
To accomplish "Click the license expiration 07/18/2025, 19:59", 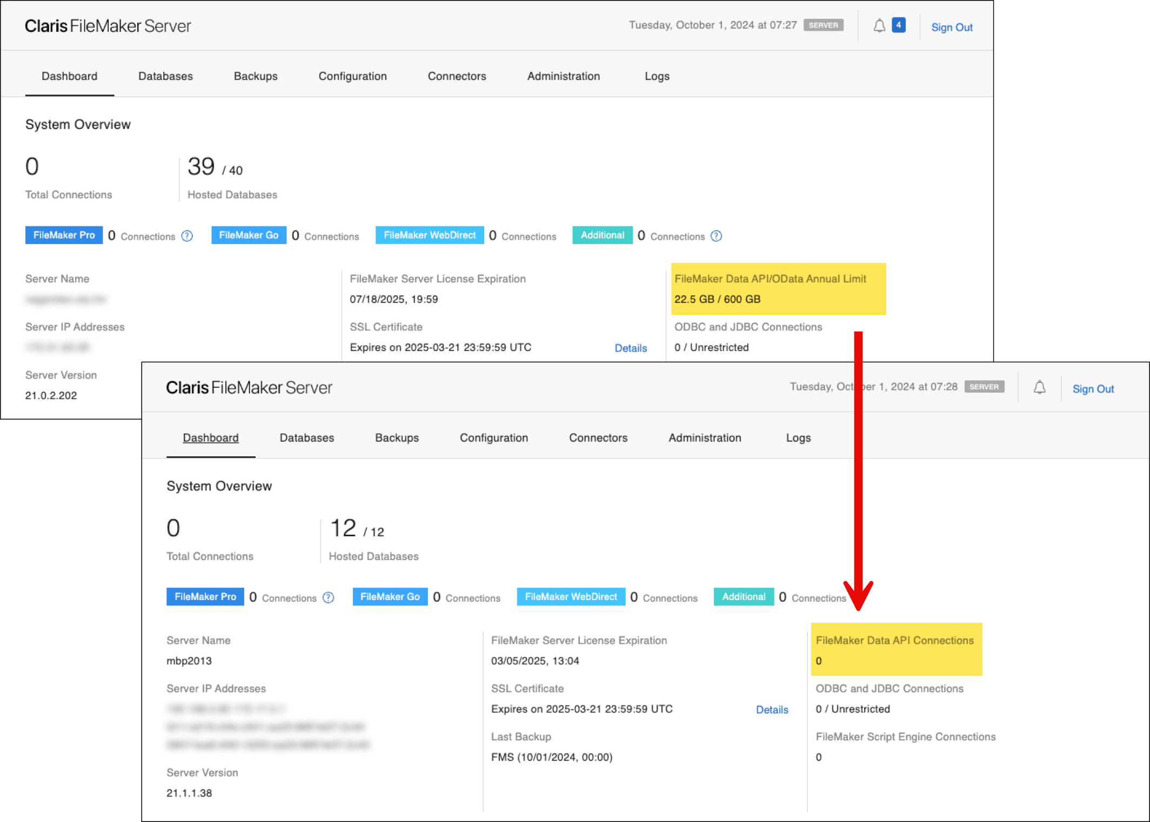I will coord(394,299).
